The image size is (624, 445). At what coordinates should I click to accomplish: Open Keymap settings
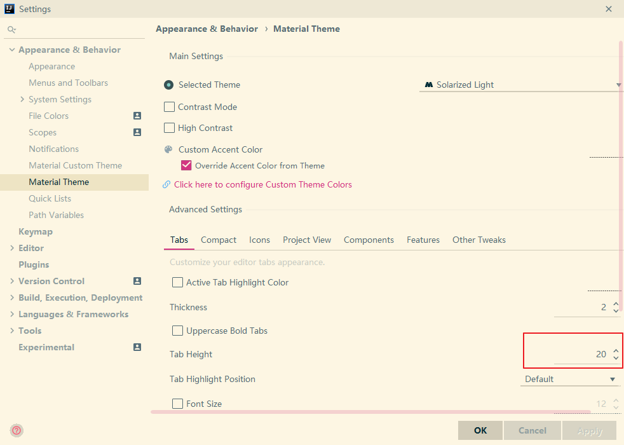[x=36, y=231]
